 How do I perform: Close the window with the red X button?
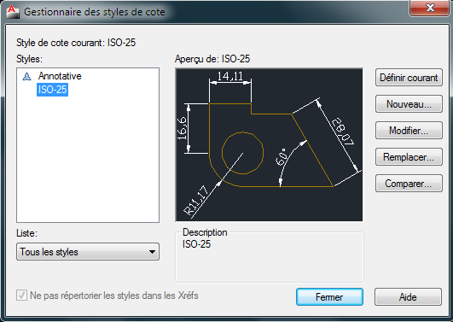(430, 8)
